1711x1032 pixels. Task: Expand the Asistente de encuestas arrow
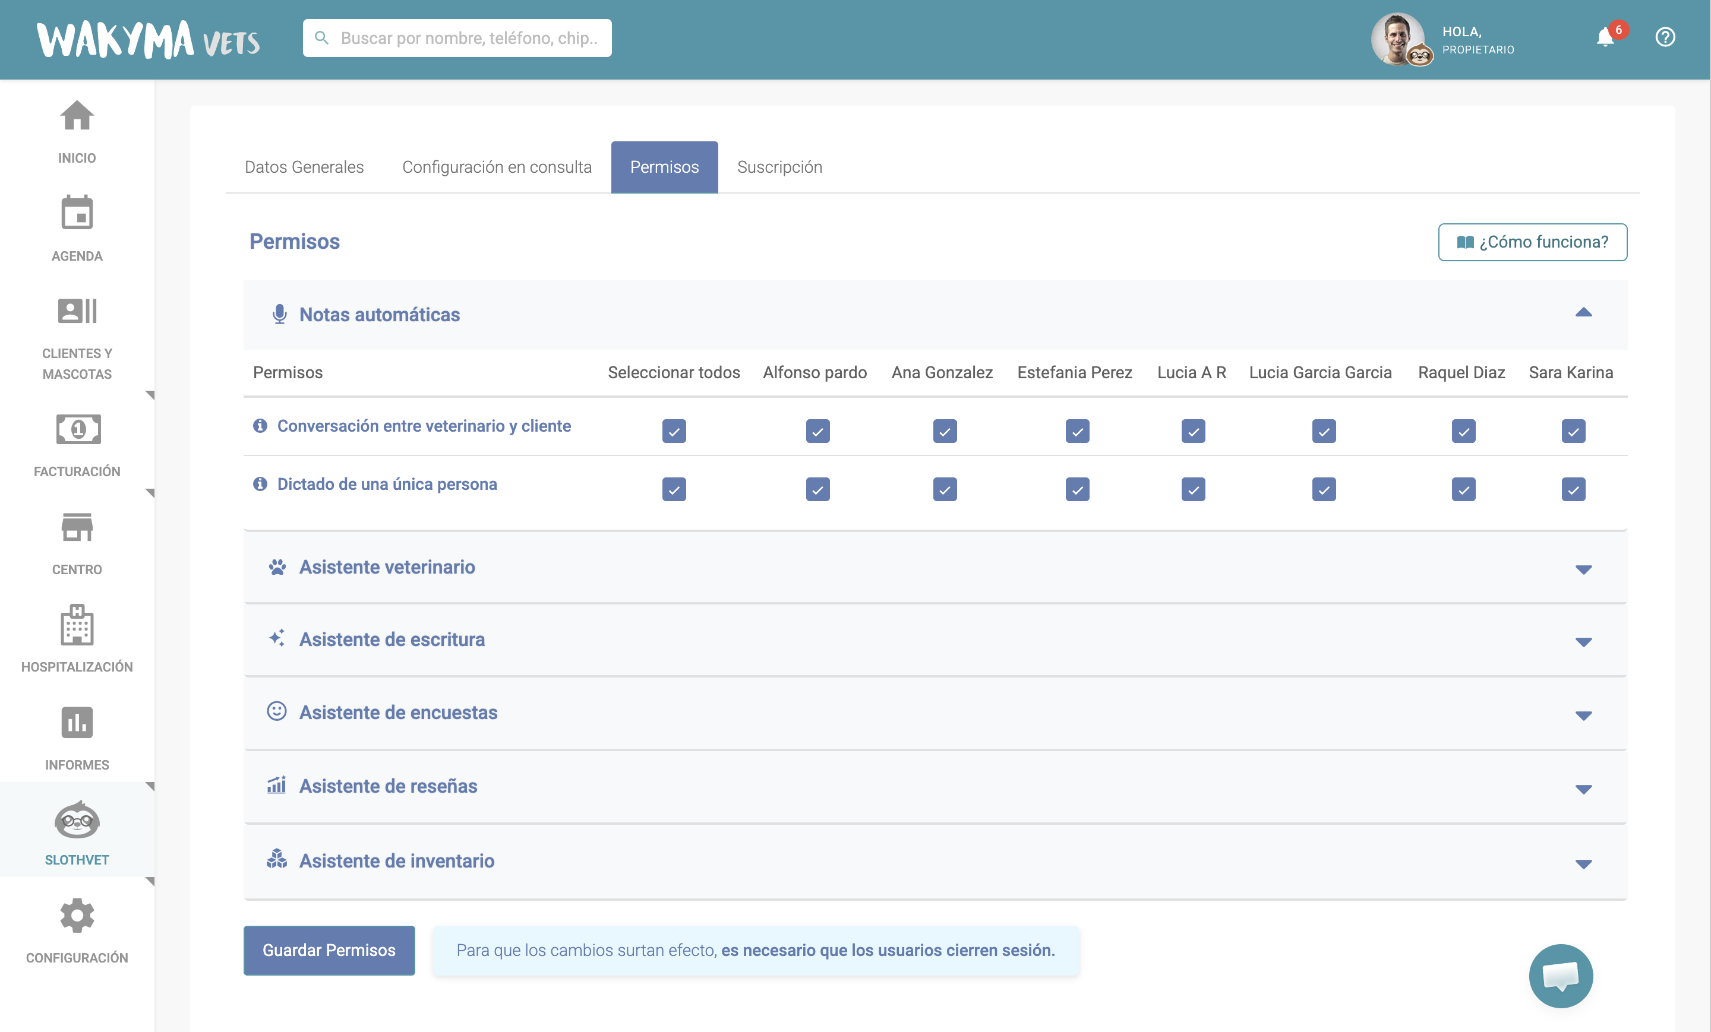point(1583,716)
